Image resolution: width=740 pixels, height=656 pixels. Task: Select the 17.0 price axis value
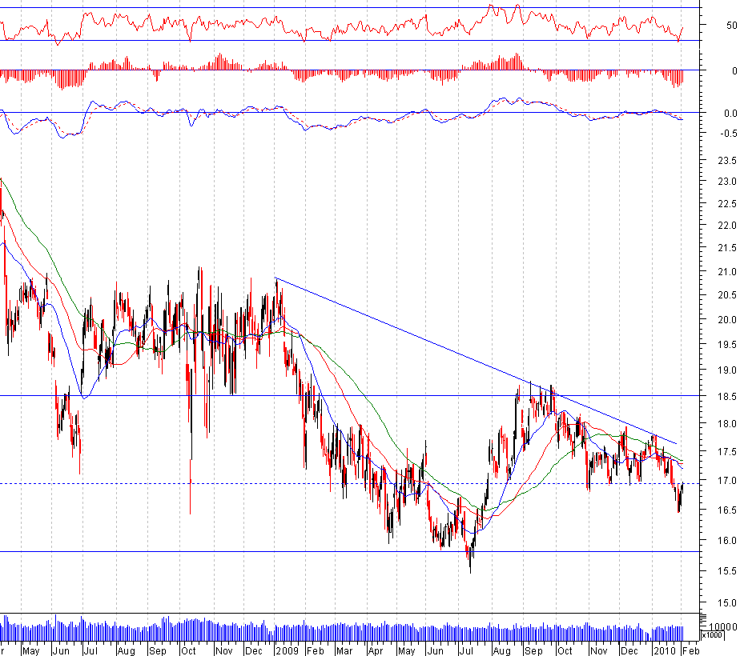[727, 481]
